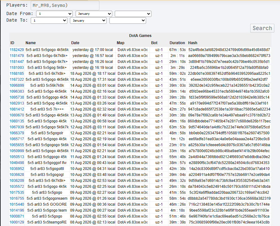Click the duration '2m : 11s'
Viewport: 280px width, 226px height.
[177, 56]
